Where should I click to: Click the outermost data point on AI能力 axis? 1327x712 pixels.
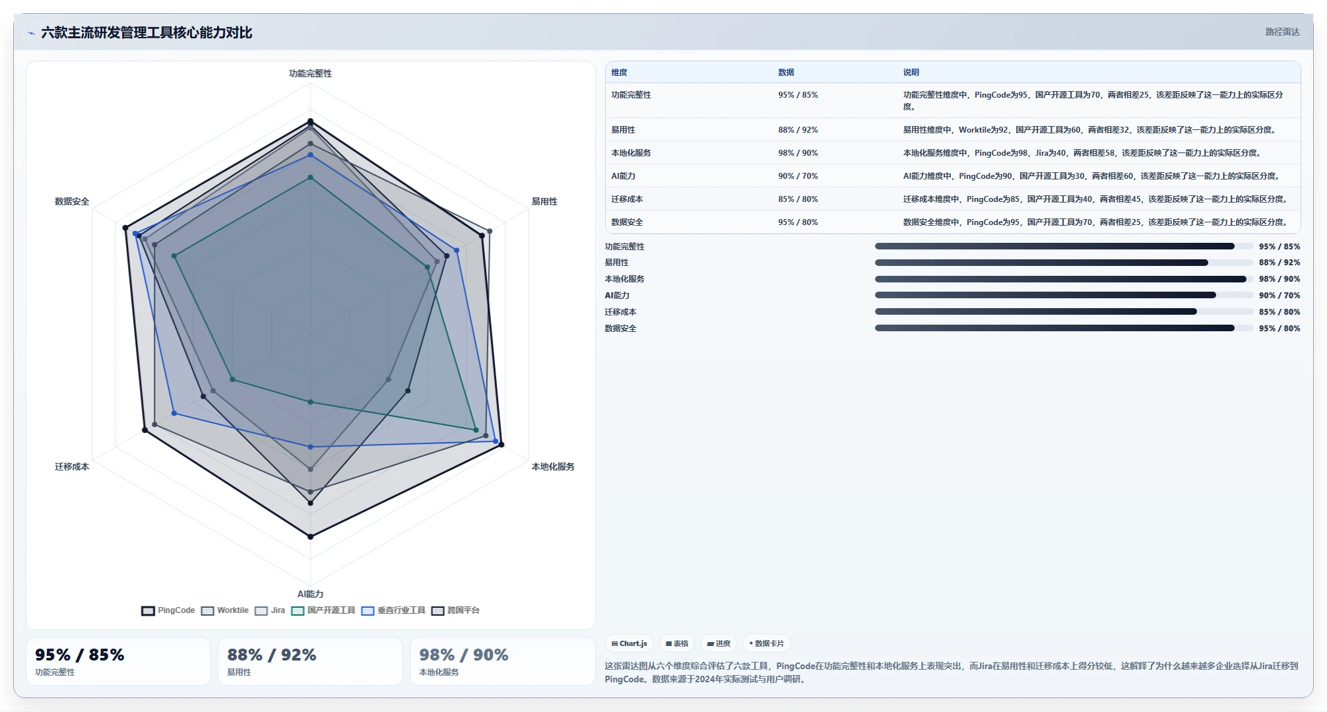coord(310,536)
